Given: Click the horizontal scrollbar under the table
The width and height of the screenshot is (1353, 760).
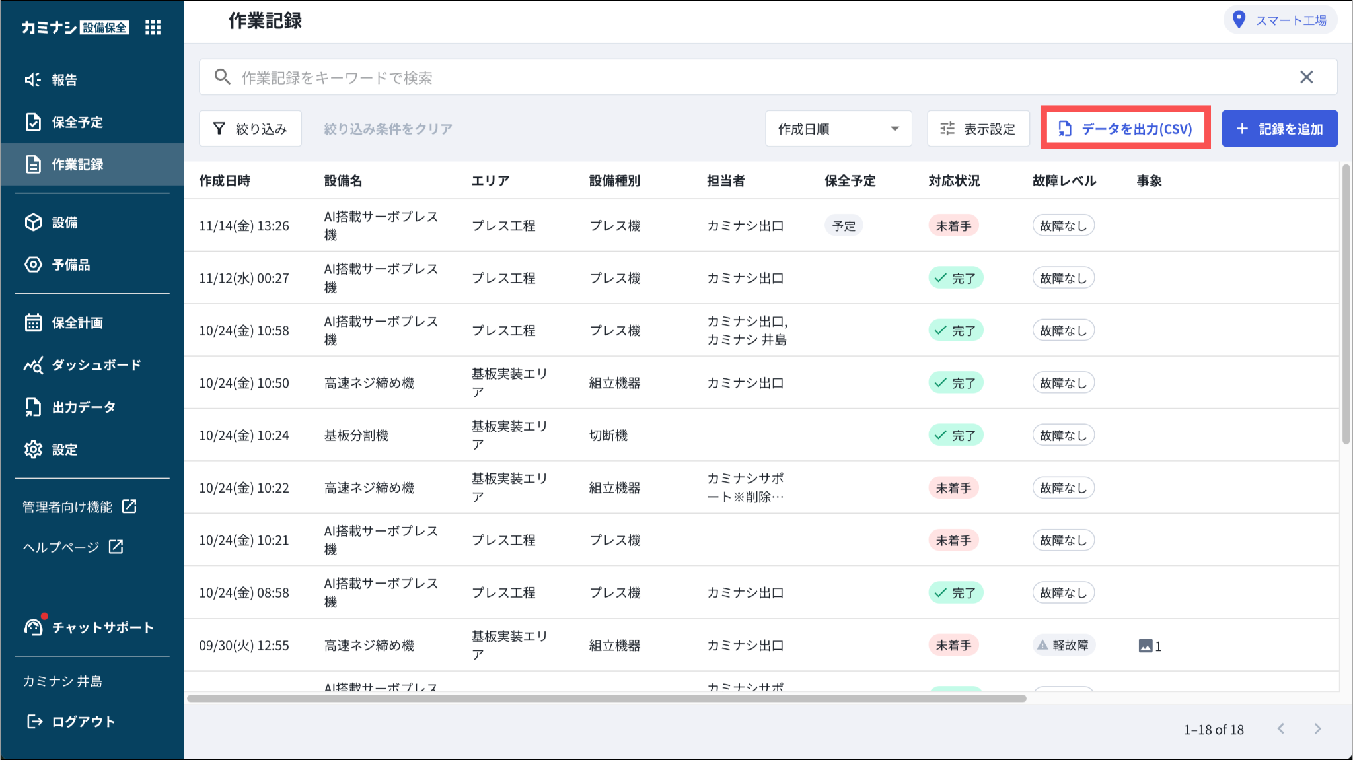Looking at the screenshot, I should click(606, 699).
